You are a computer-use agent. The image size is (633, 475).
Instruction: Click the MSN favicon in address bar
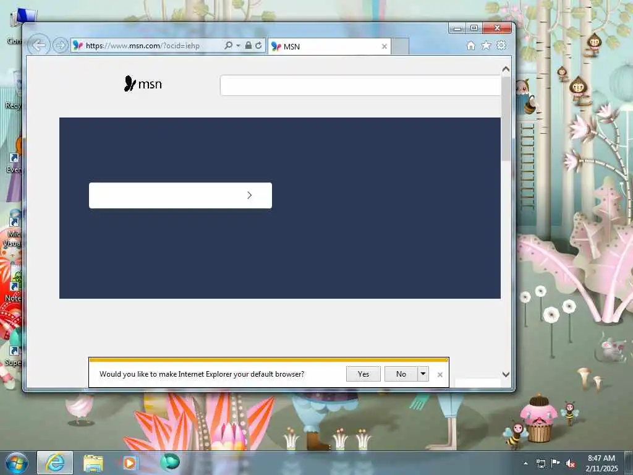78,46
